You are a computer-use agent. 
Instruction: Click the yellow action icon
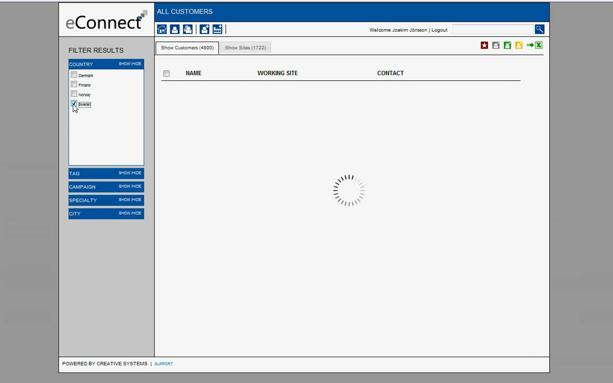click(x=519, y=45)
